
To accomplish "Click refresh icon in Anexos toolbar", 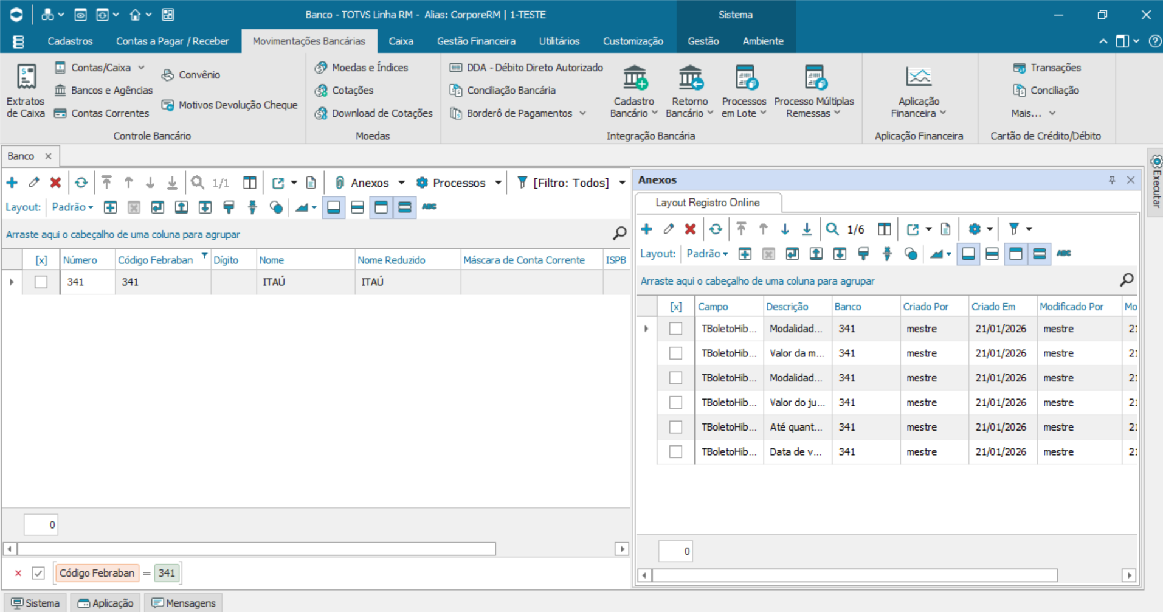I will pyautogui.click(x=716, y=229).
